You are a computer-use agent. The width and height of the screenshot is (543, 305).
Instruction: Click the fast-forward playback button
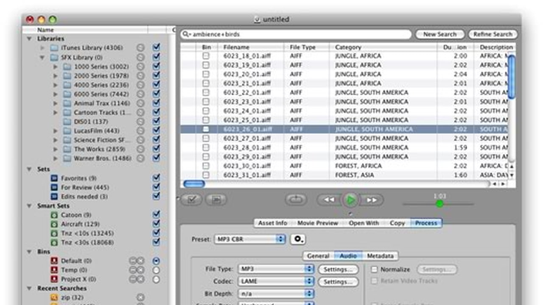tap(372, 200)
